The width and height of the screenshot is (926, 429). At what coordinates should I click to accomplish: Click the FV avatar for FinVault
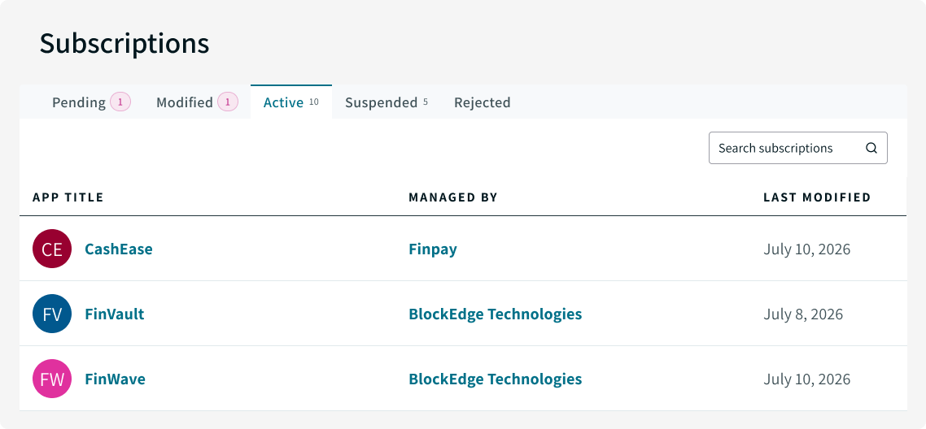click(x=52, y=314)
